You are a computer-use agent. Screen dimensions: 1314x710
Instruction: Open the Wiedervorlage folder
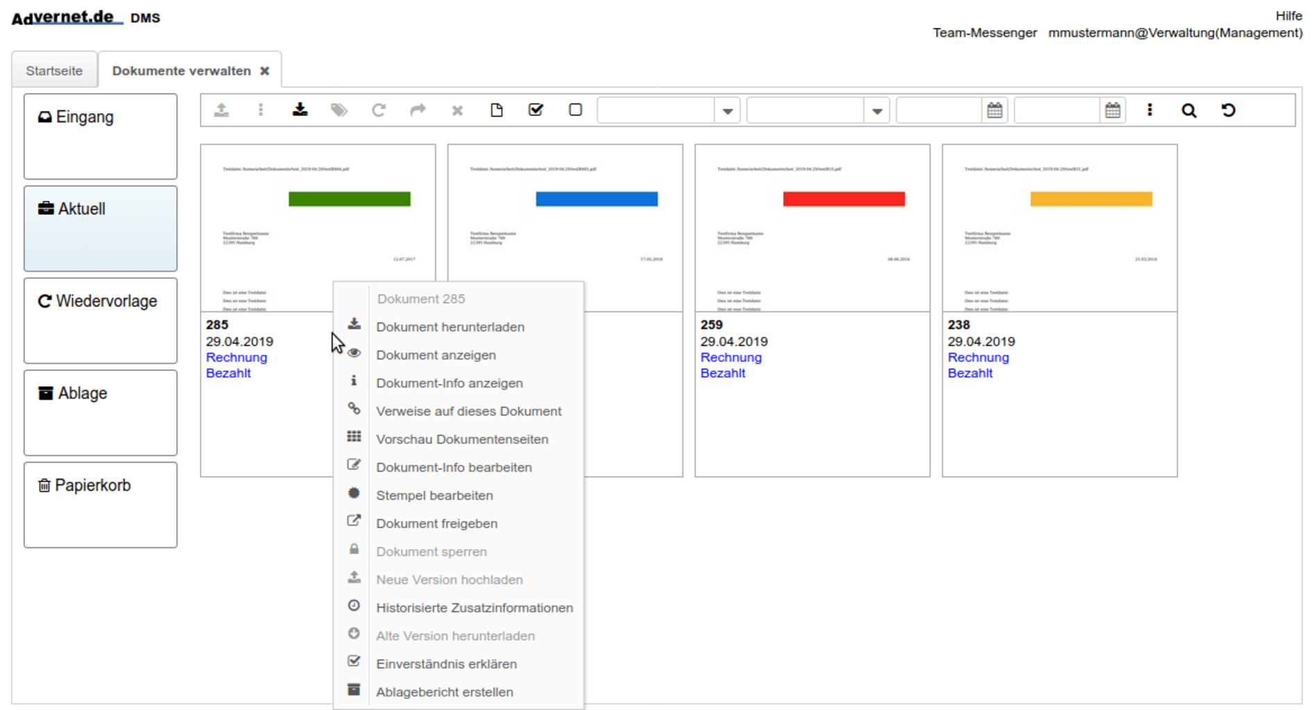point(101,320)
